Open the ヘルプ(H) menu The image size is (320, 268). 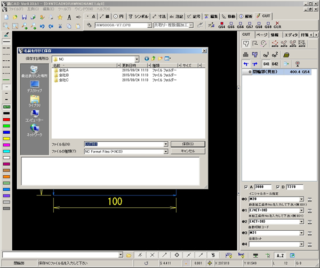point(103,9)
